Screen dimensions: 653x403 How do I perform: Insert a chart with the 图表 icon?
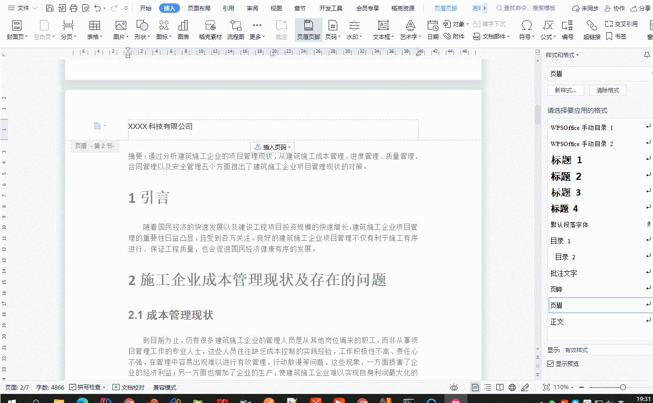point(184,29)
